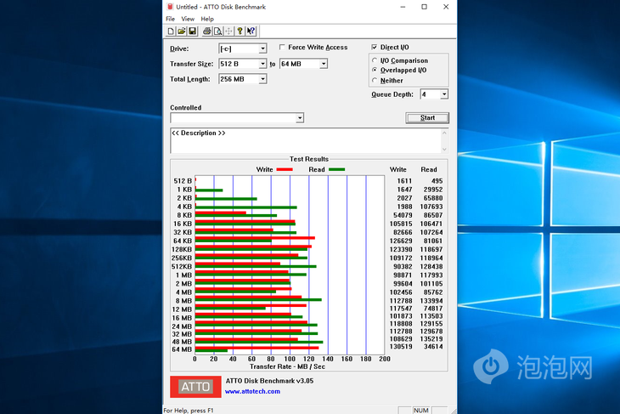Open the File menu
Viewport: 620px width, 414px height.
(171, 19)
